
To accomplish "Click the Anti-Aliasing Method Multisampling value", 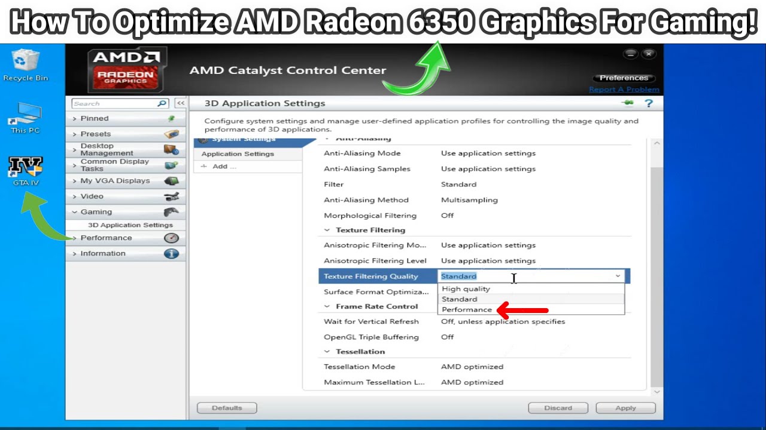I will coord(469,200).
